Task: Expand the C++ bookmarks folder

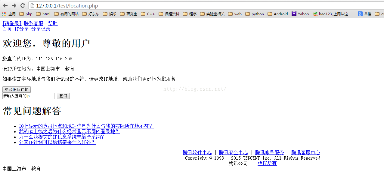Action: (148, 14)
